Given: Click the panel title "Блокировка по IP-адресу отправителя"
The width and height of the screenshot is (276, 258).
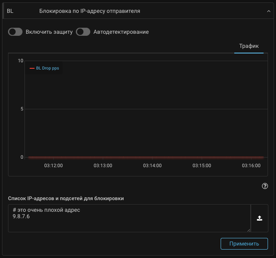Looking at the screenshot, I should pyautogui.click(x=89, y=11).
